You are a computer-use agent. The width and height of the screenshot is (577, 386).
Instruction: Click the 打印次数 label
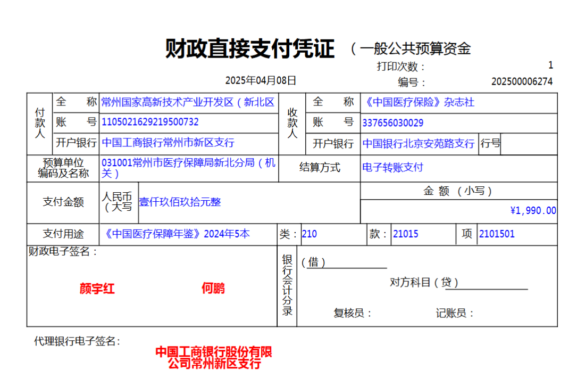[401, 67]
